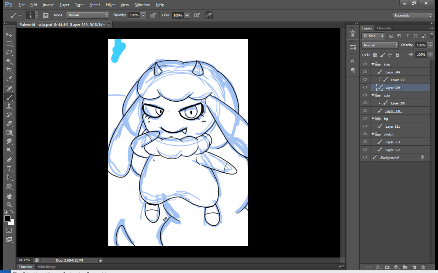This screenshot has width=438, height=273.
Task: Select the Hand tool
Action: [x=9, y=196]
